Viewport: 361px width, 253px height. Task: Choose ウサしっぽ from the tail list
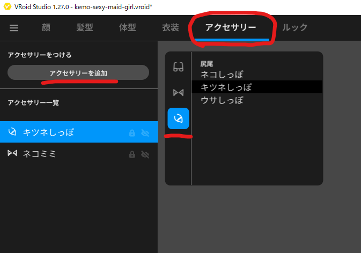[222, 100]
